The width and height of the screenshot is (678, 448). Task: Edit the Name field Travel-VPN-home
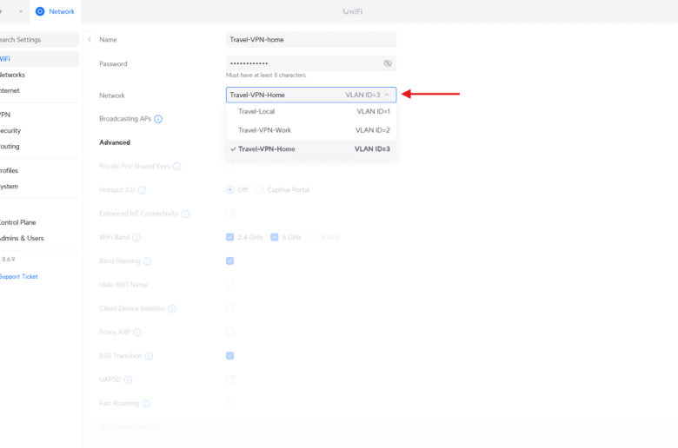point(311,39)
